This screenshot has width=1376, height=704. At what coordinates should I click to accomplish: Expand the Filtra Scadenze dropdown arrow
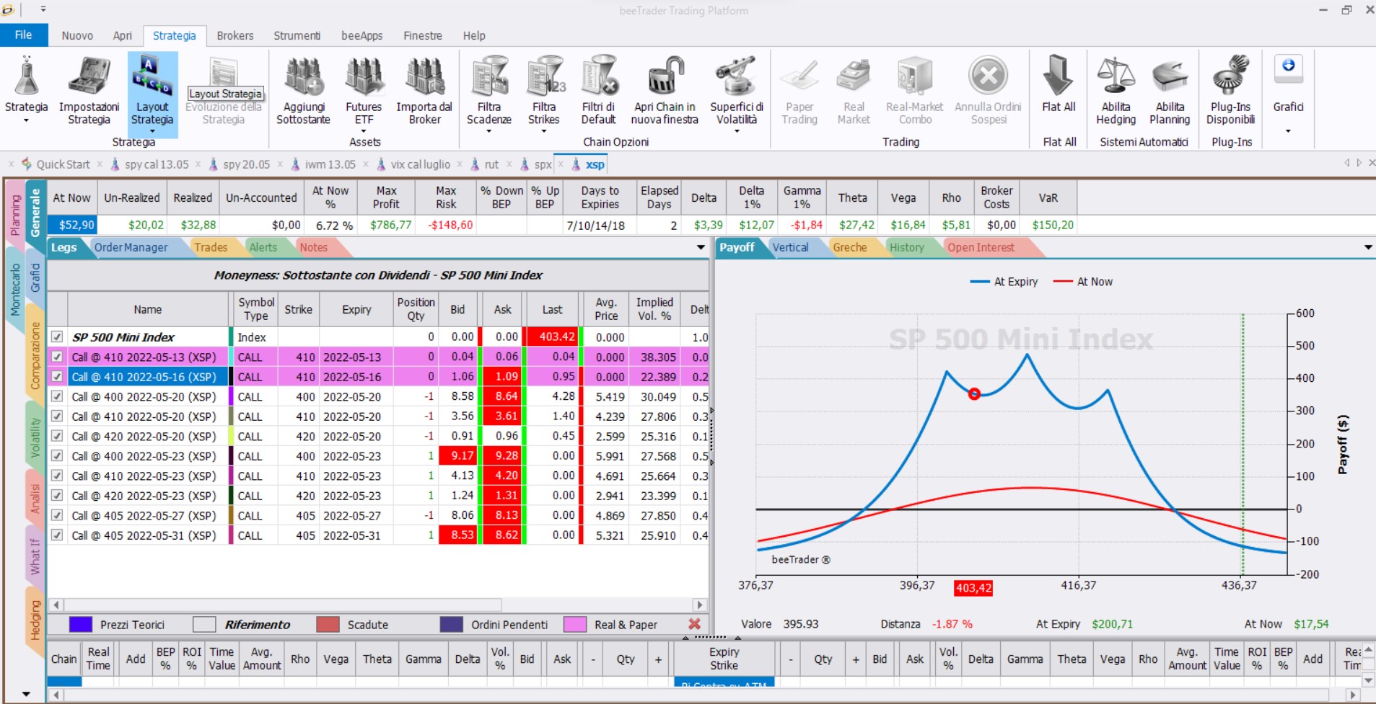click(488, 131)
